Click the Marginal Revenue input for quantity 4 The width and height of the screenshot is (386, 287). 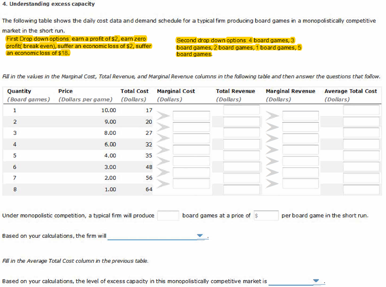(x=300, y=150)
